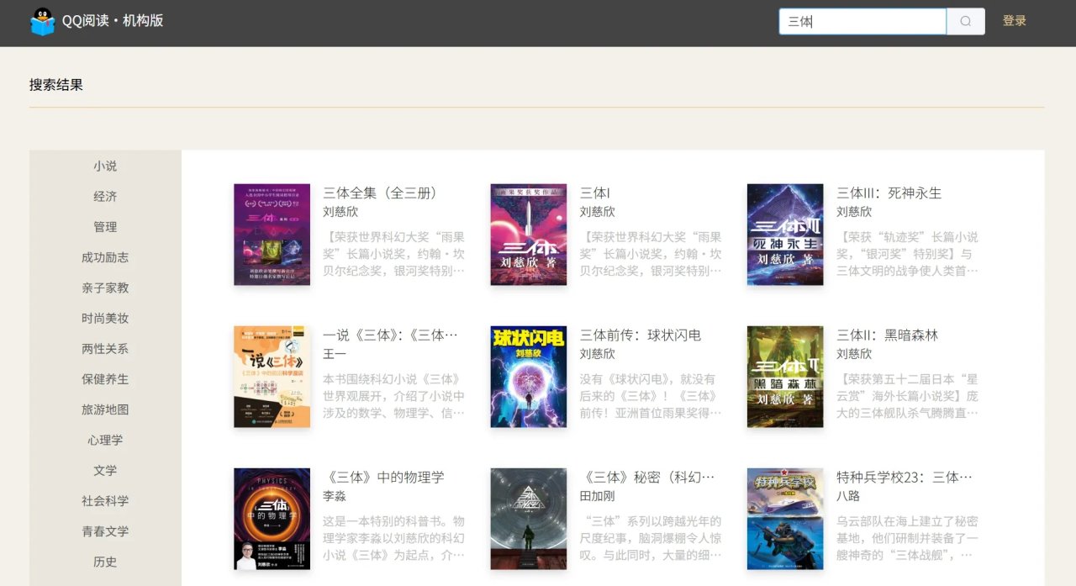Open 《三体》中的物理学 book cover
This screenshot has height=586, width=1076.
(272, 519)
